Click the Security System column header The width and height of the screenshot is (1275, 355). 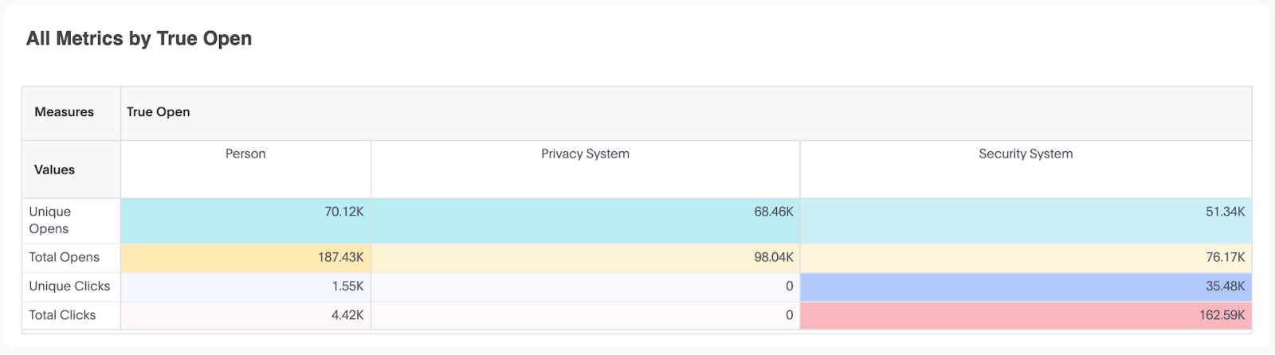[x=1026, y=170]
